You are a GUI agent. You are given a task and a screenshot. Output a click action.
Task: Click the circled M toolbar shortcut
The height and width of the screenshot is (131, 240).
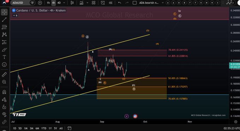(x=207, y=3)
